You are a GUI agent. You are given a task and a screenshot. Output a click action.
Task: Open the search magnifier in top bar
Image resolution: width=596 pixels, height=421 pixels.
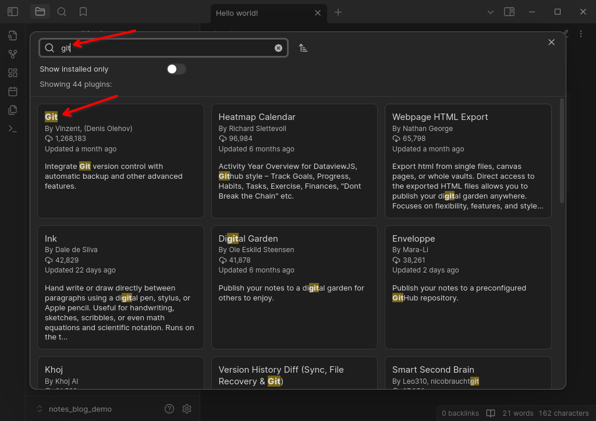62,12
